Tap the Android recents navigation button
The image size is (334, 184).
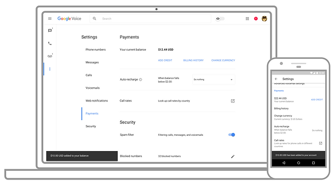313,163
